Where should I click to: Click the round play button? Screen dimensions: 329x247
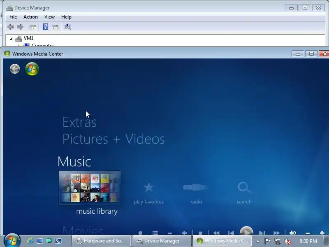(246, 231)
